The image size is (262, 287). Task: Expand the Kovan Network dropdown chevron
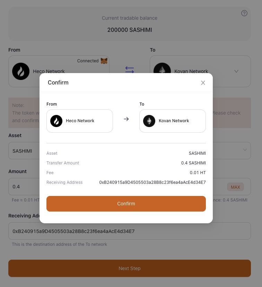pyautogui.click(x=236, y=71)
